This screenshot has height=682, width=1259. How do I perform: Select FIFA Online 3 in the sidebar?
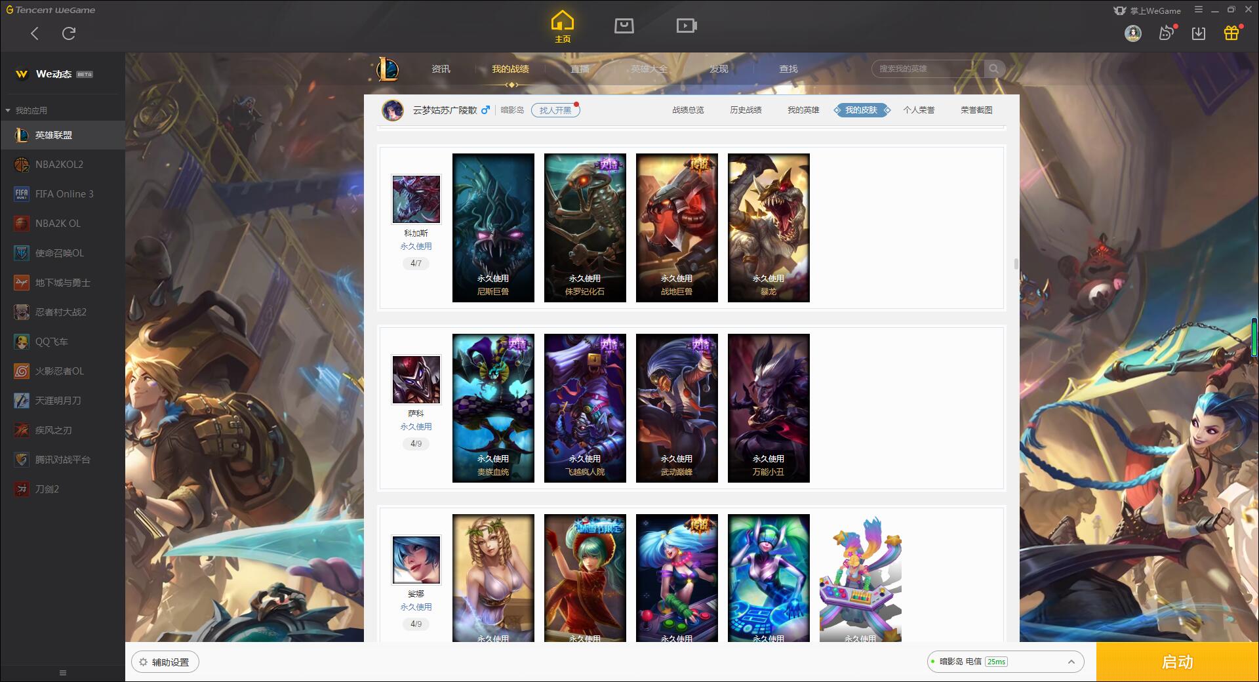click(x=62, y=194)
